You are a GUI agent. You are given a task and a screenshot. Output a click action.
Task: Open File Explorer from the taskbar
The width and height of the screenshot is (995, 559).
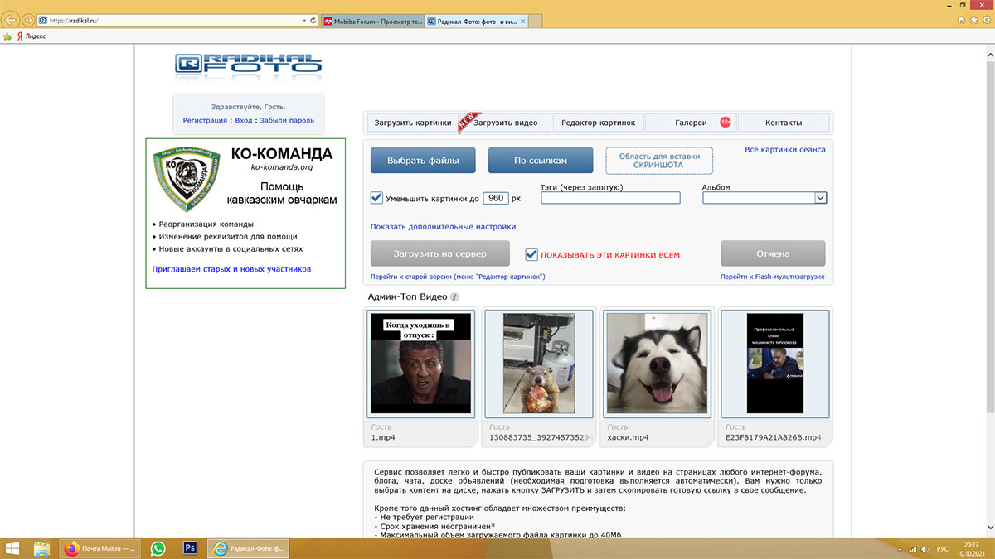tap(41, 547)
